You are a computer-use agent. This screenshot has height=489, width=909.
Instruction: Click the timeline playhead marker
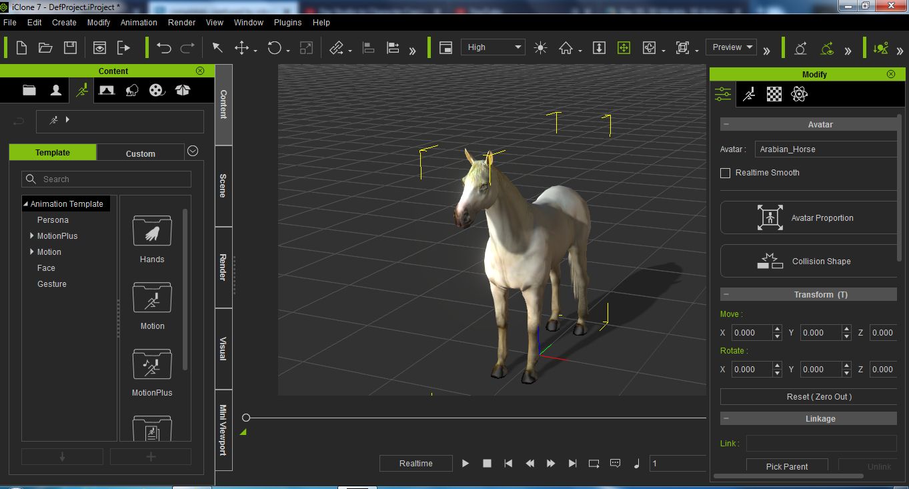[x=246, y=418]
